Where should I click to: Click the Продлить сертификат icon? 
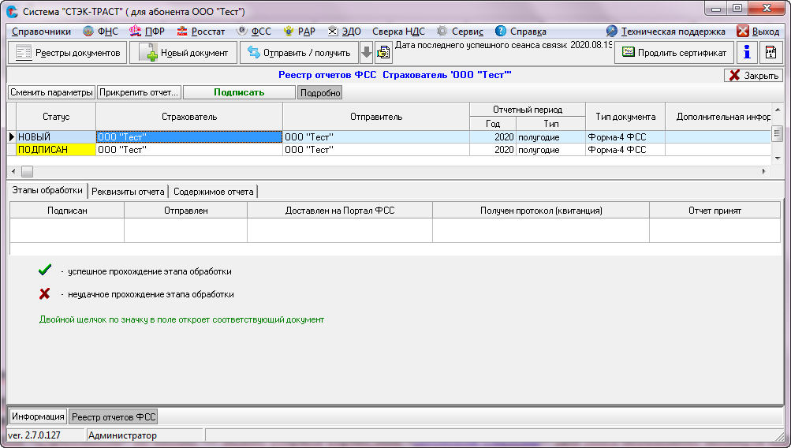(x=628, y=52)
